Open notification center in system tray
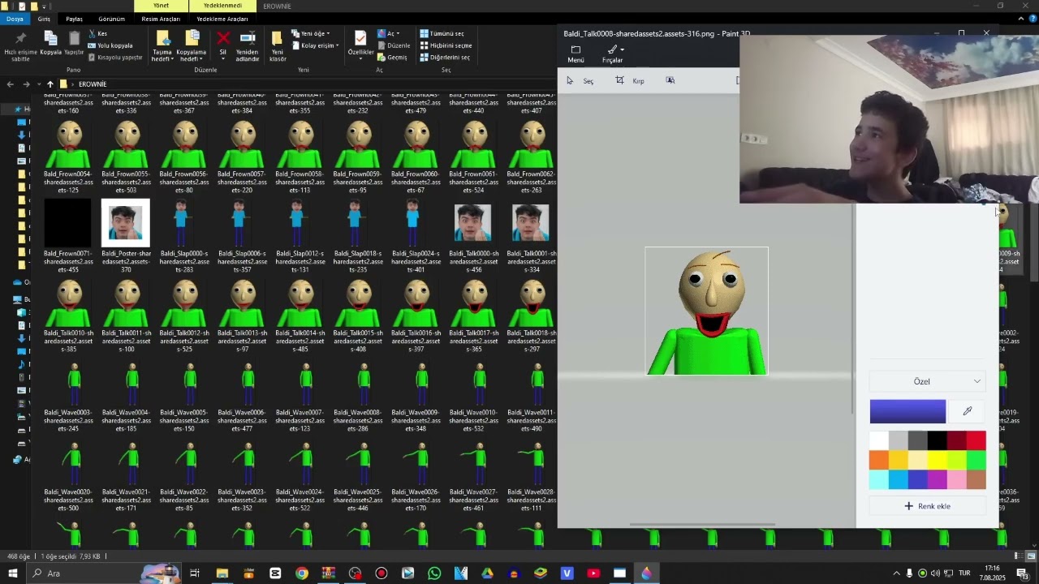 tap(1022, 573)
